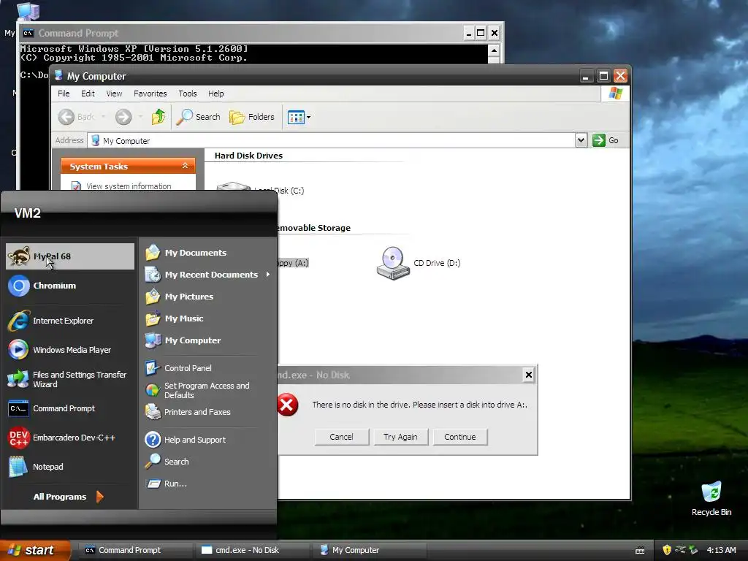Open the Recycle Bin on desktop

[711, 499]
